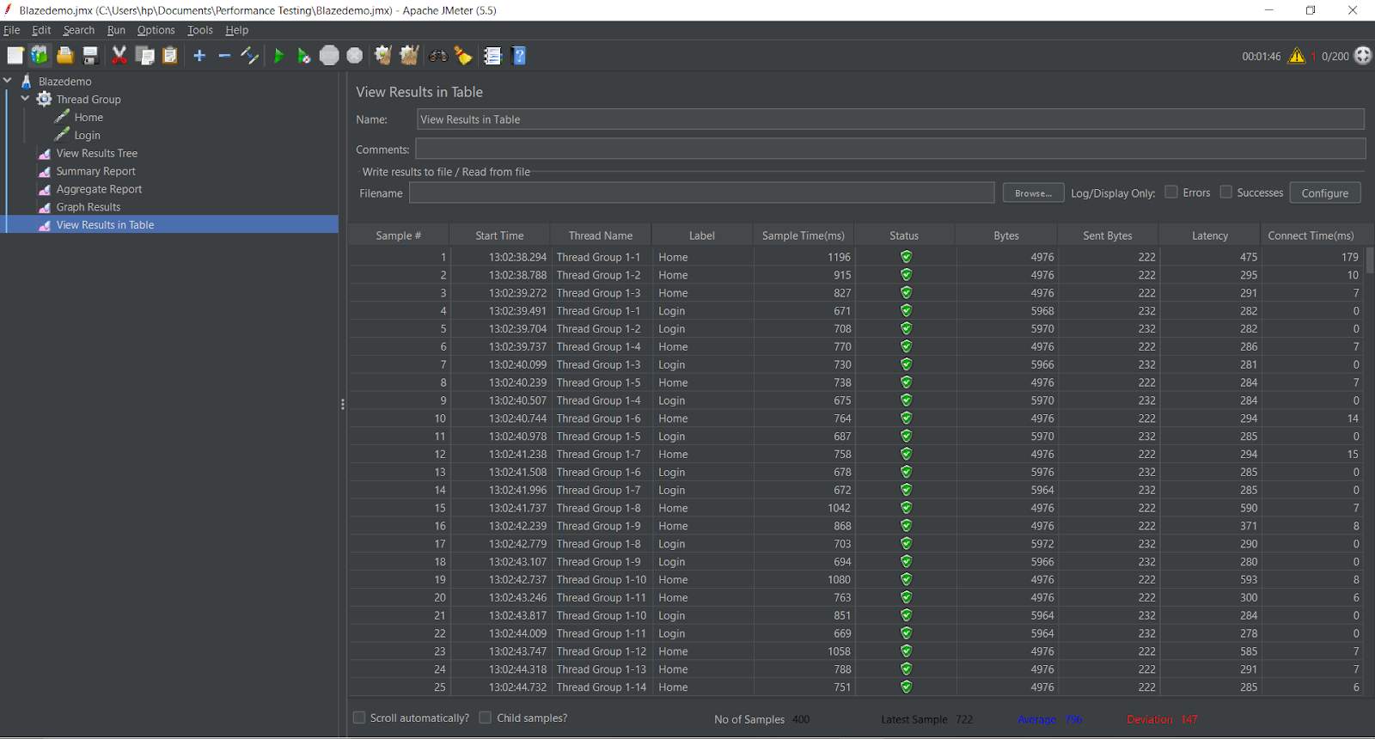Sort by Sent Bytes column header

1108,235
